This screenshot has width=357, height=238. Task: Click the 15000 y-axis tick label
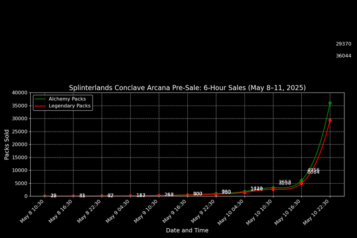pyautogui.click(x=20, y=158)
